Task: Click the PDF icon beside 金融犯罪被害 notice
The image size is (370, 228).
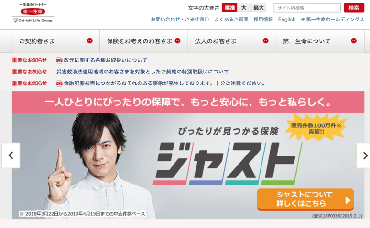Action: pos(59,83)
